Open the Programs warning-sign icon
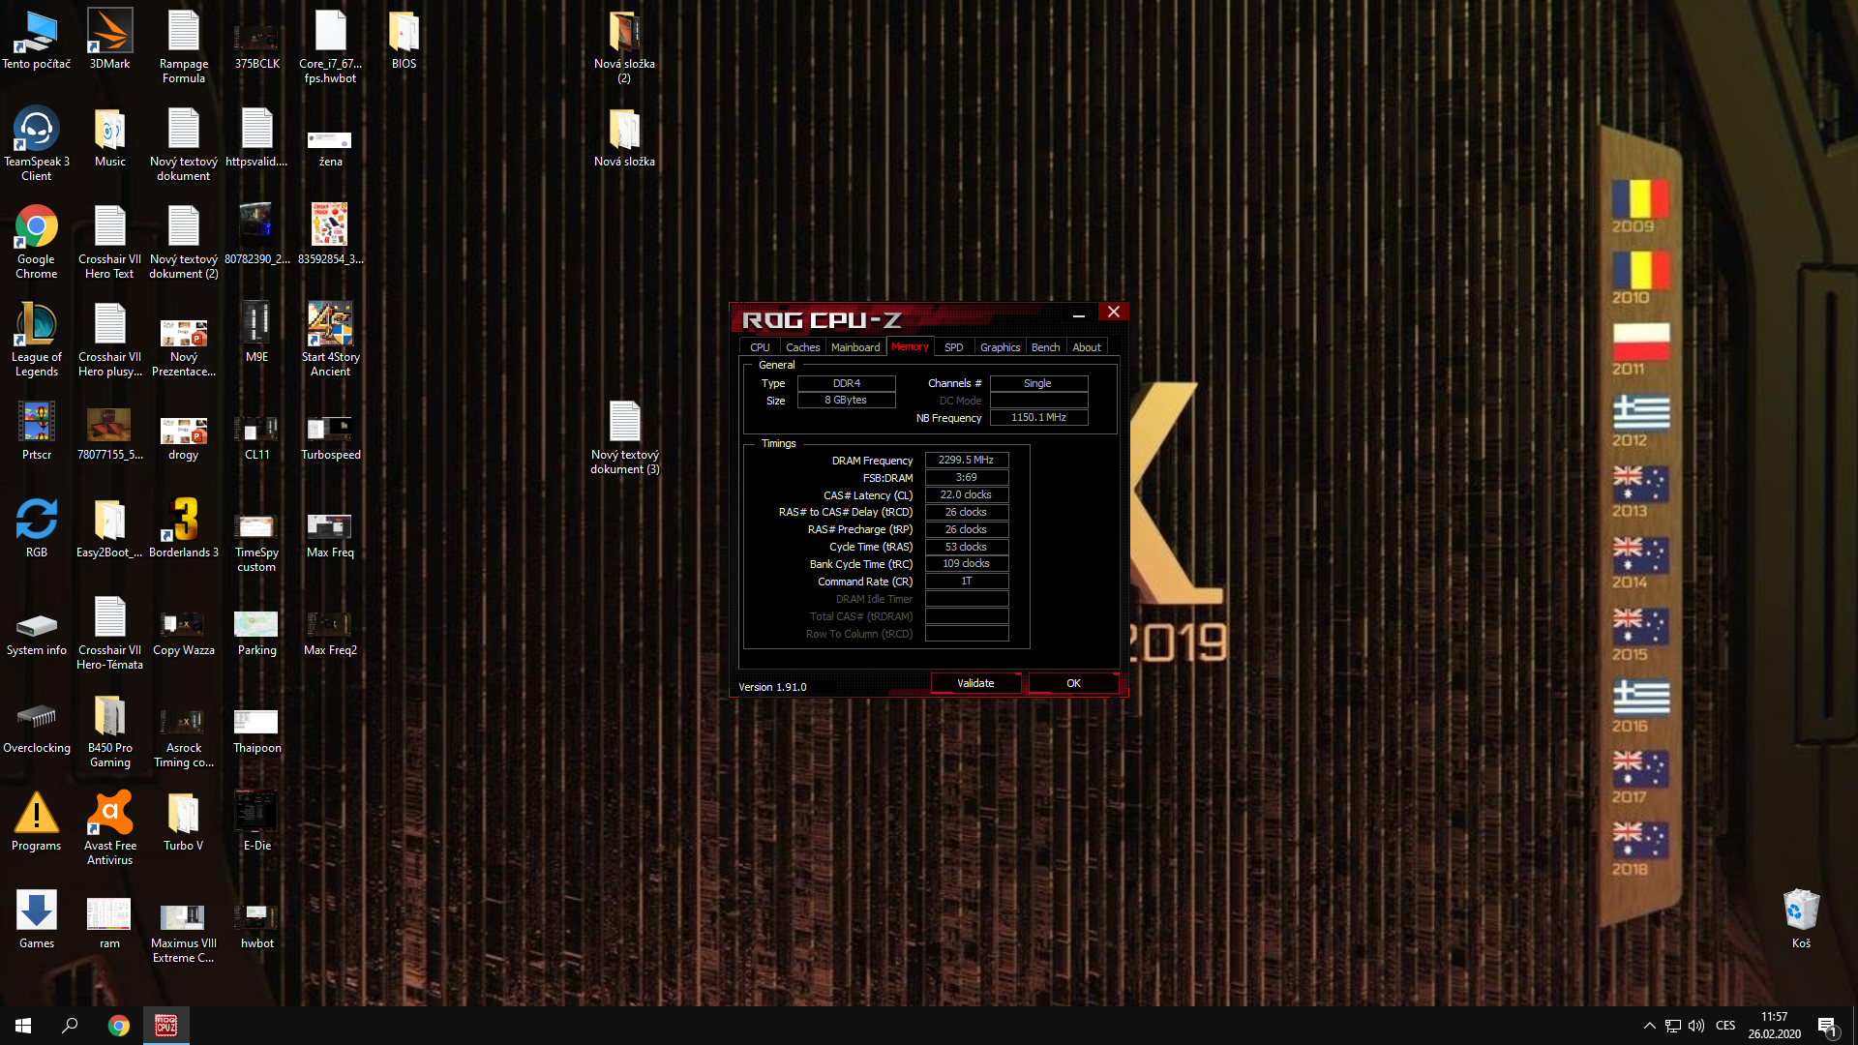 click(37, 821)
